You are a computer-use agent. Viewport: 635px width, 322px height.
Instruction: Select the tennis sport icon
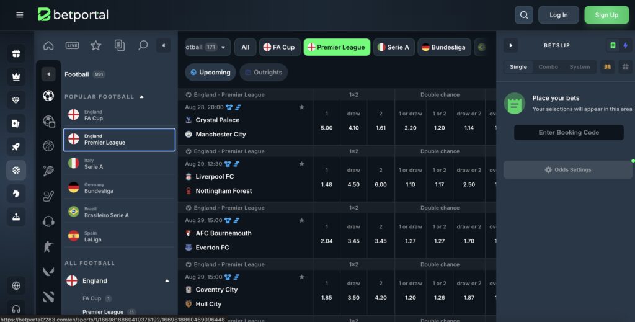pyautogui.click(x=48, y=171)
